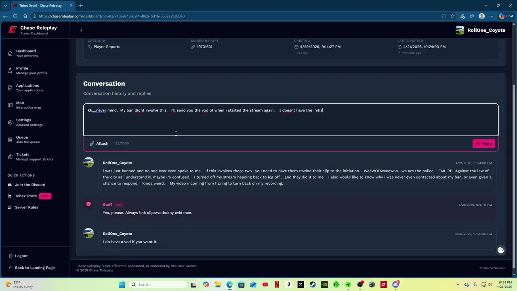The height and width of the screenshot is (291, 517).
Task: Click the Profile person icon
Action: pyautogui.click(x=10, y=70)
